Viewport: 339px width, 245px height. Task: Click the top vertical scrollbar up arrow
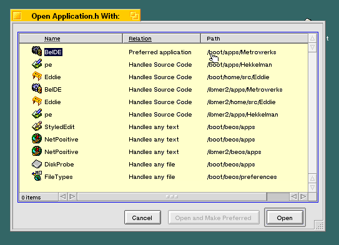point(312,38)
